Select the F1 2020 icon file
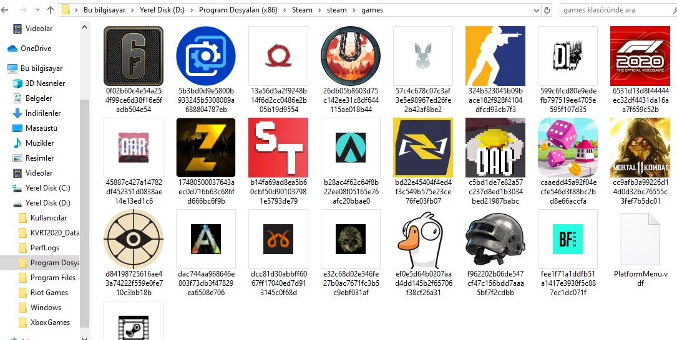Viewport: 677px width, 340px height. (x=640, y=56)
